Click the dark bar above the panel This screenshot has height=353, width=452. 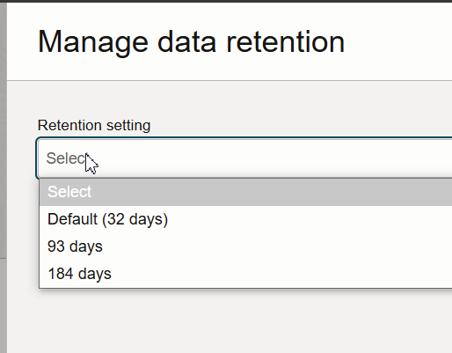[x=226, y=1]
